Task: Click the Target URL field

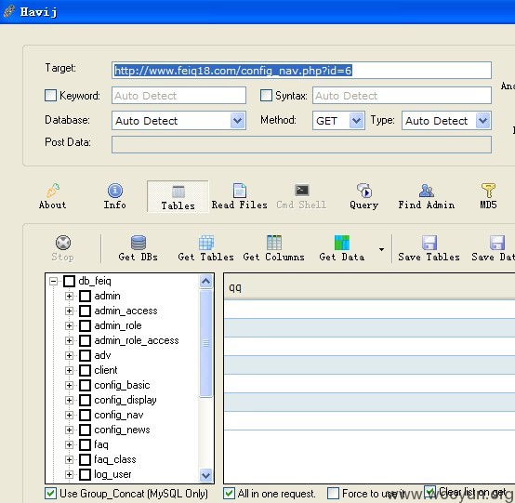Action: pyautogui.click(x=301, y=70)
